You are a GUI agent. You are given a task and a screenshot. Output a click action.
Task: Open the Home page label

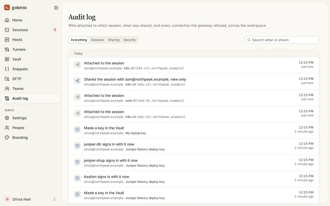[17, 20]
